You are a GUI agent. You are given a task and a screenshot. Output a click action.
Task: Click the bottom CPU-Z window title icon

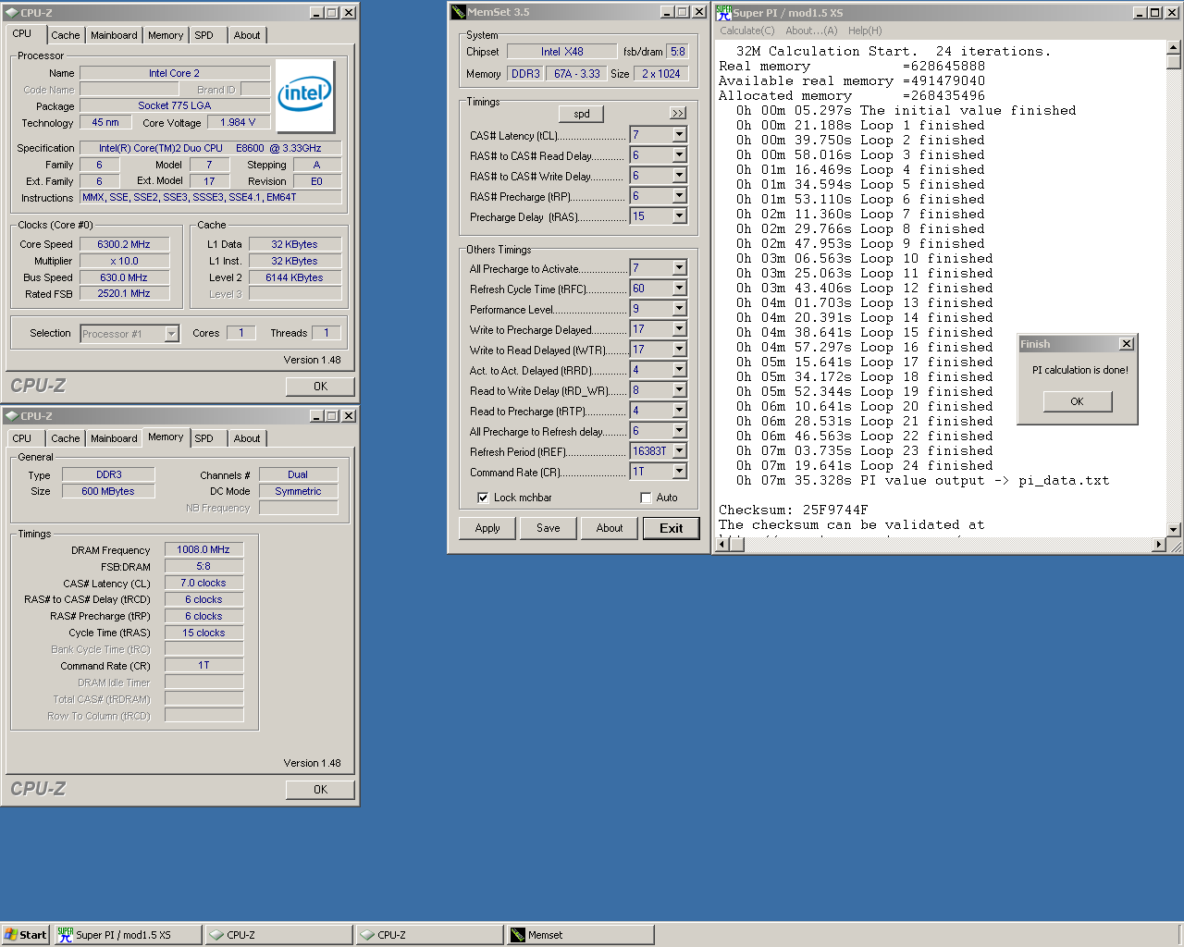coord(11,415)
